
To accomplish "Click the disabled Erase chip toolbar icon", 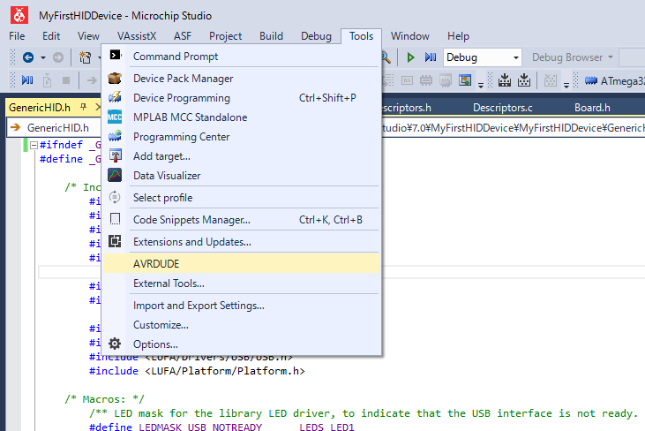I will click(550, 80).
